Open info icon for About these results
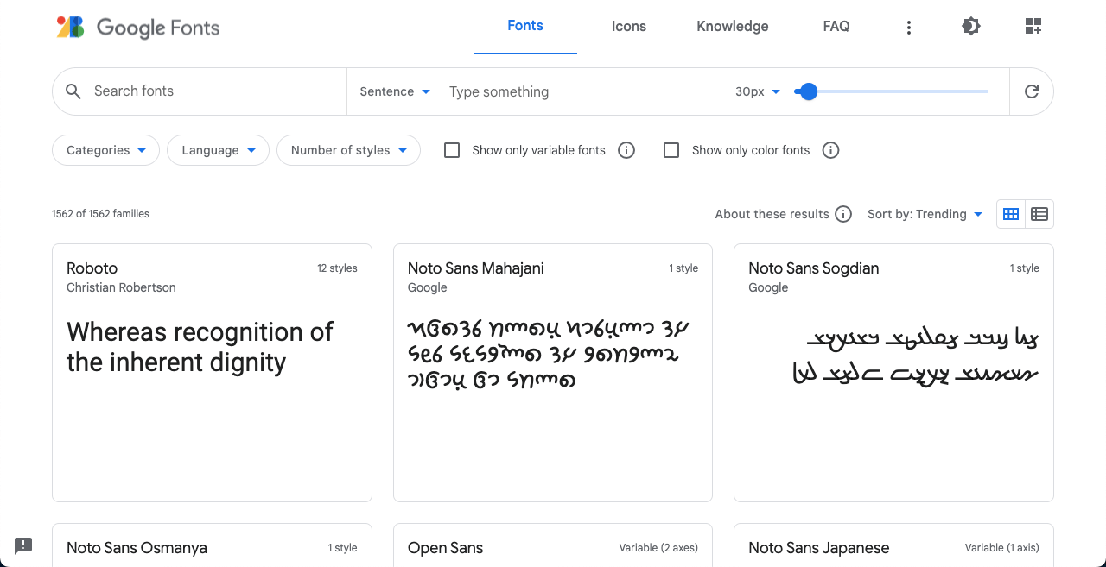This screenshot has width=1106, height=567. pyautogui.click(x=843, y=214)
